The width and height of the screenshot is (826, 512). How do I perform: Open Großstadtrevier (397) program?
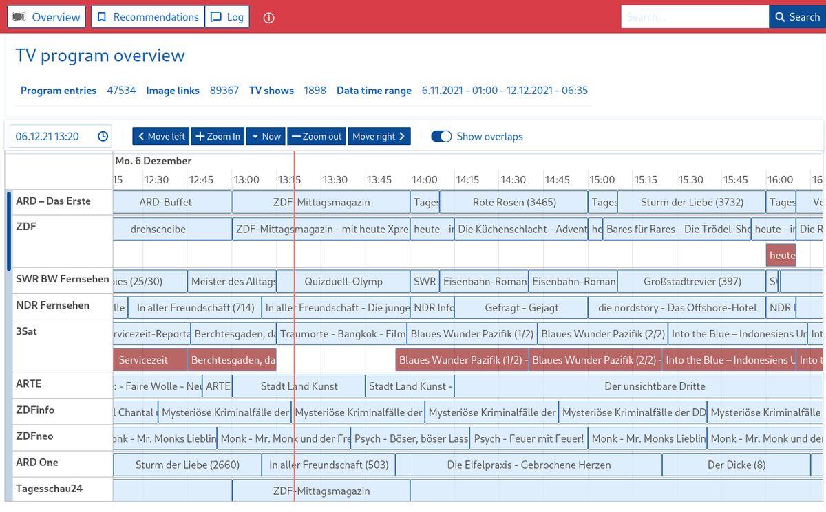point(691,281)
